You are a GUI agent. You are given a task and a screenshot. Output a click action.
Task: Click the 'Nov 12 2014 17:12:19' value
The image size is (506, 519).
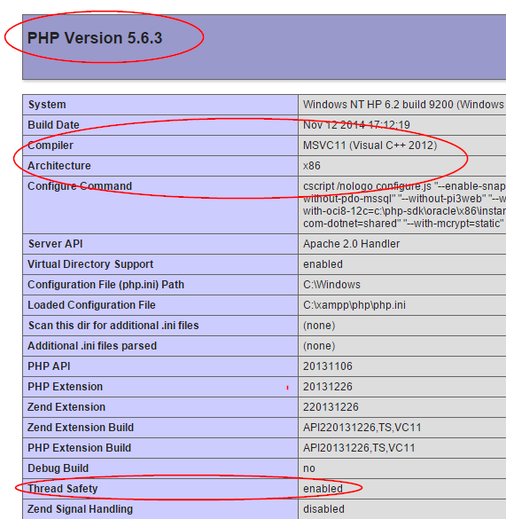[x=356, y=125]
